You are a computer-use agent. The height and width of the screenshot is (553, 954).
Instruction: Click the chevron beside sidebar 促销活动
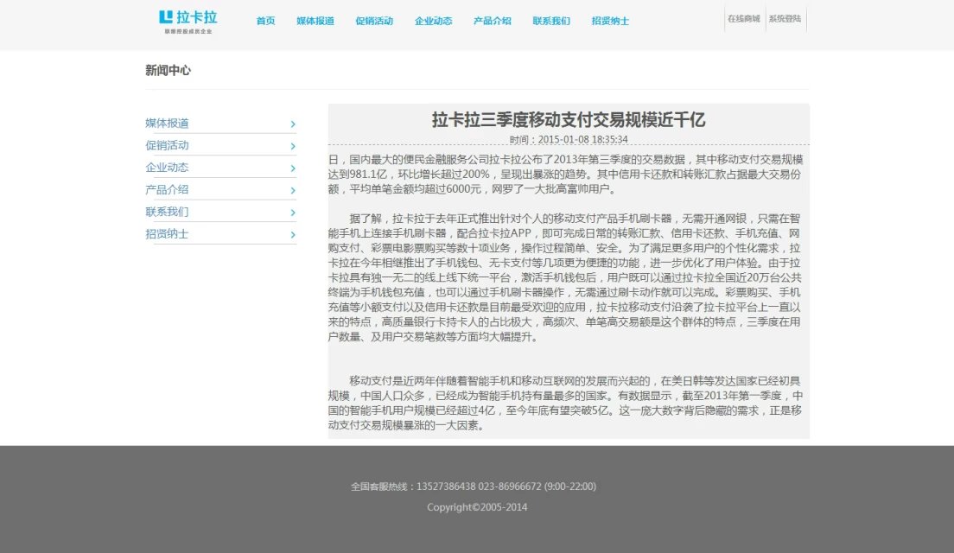[293, 146]
